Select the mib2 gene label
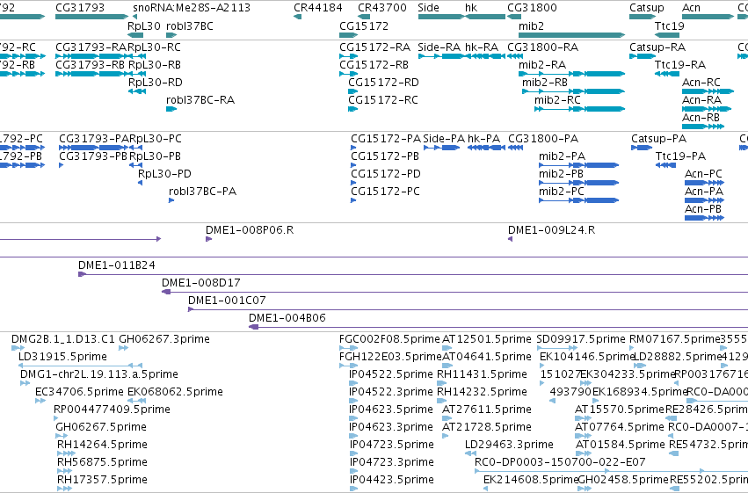Screen dimensions: 748x493 tap(531, 25)
